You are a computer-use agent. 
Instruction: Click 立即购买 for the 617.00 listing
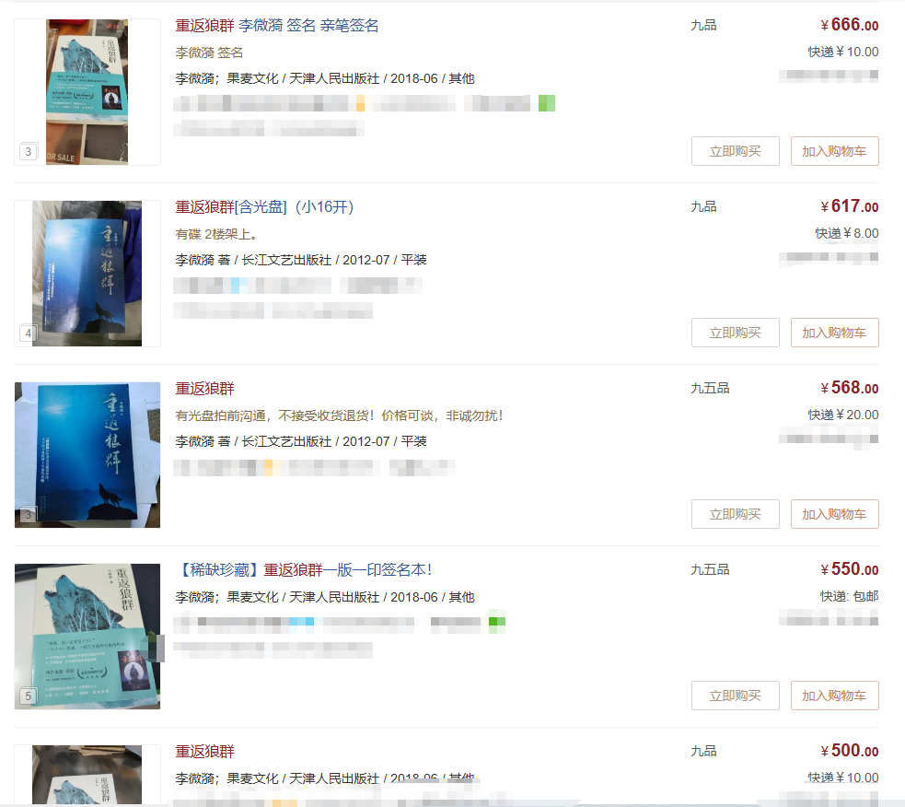736,333
